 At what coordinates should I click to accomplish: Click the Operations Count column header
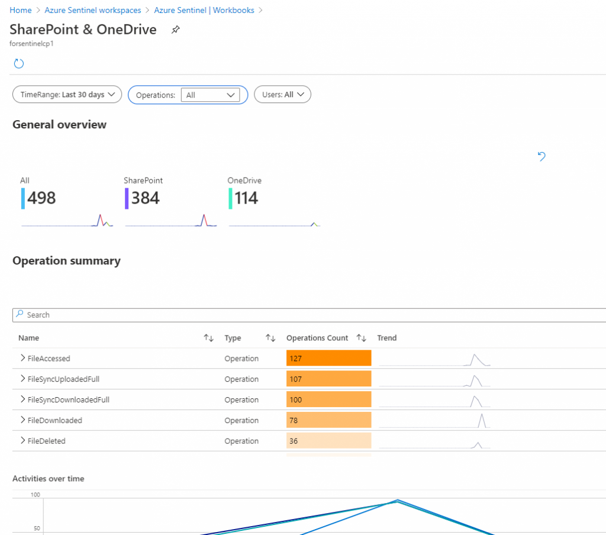click(317, 338)
